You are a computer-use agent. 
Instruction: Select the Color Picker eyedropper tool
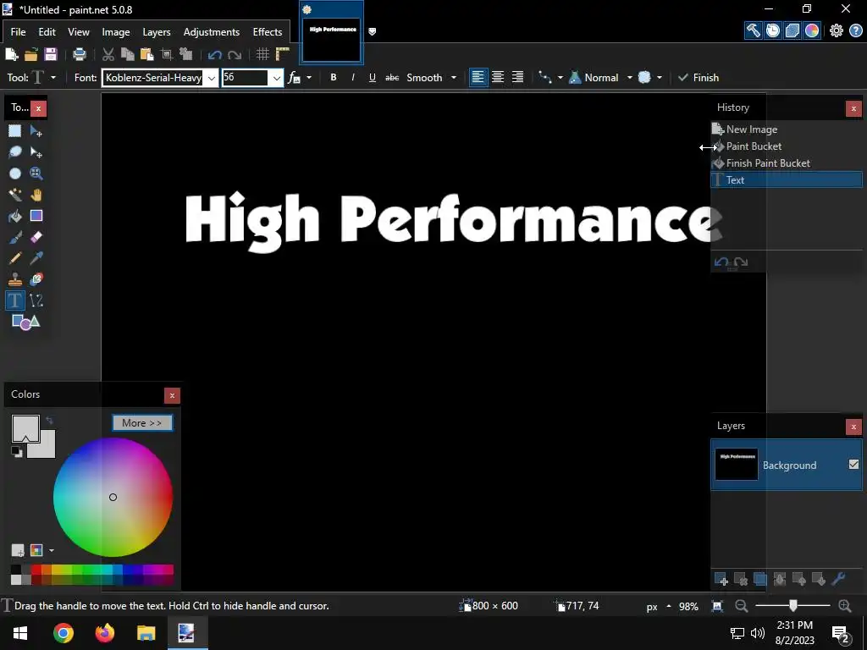click(36, 258)
